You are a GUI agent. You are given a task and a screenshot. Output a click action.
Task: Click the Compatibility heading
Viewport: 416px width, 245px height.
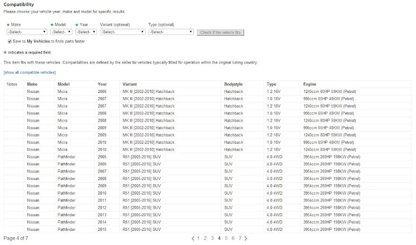19,5
